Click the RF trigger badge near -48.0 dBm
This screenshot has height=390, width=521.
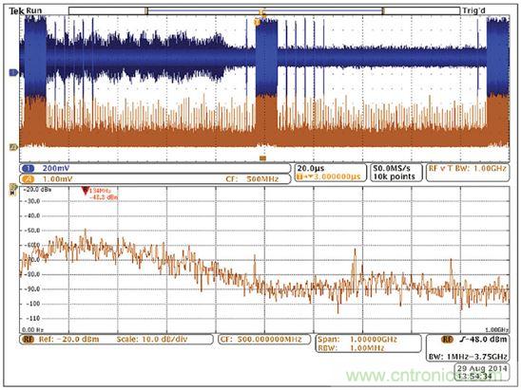(x=447, y=340)
